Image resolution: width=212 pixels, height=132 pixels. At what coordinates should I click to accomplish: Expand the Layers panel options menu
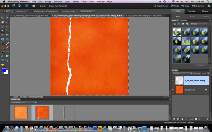click(x=210, y=70)
